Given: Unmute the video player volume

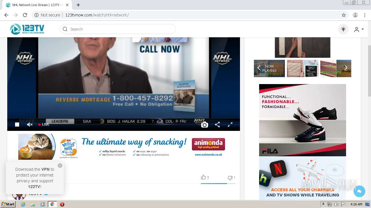Looking at the screenshot, I should 30,125.
